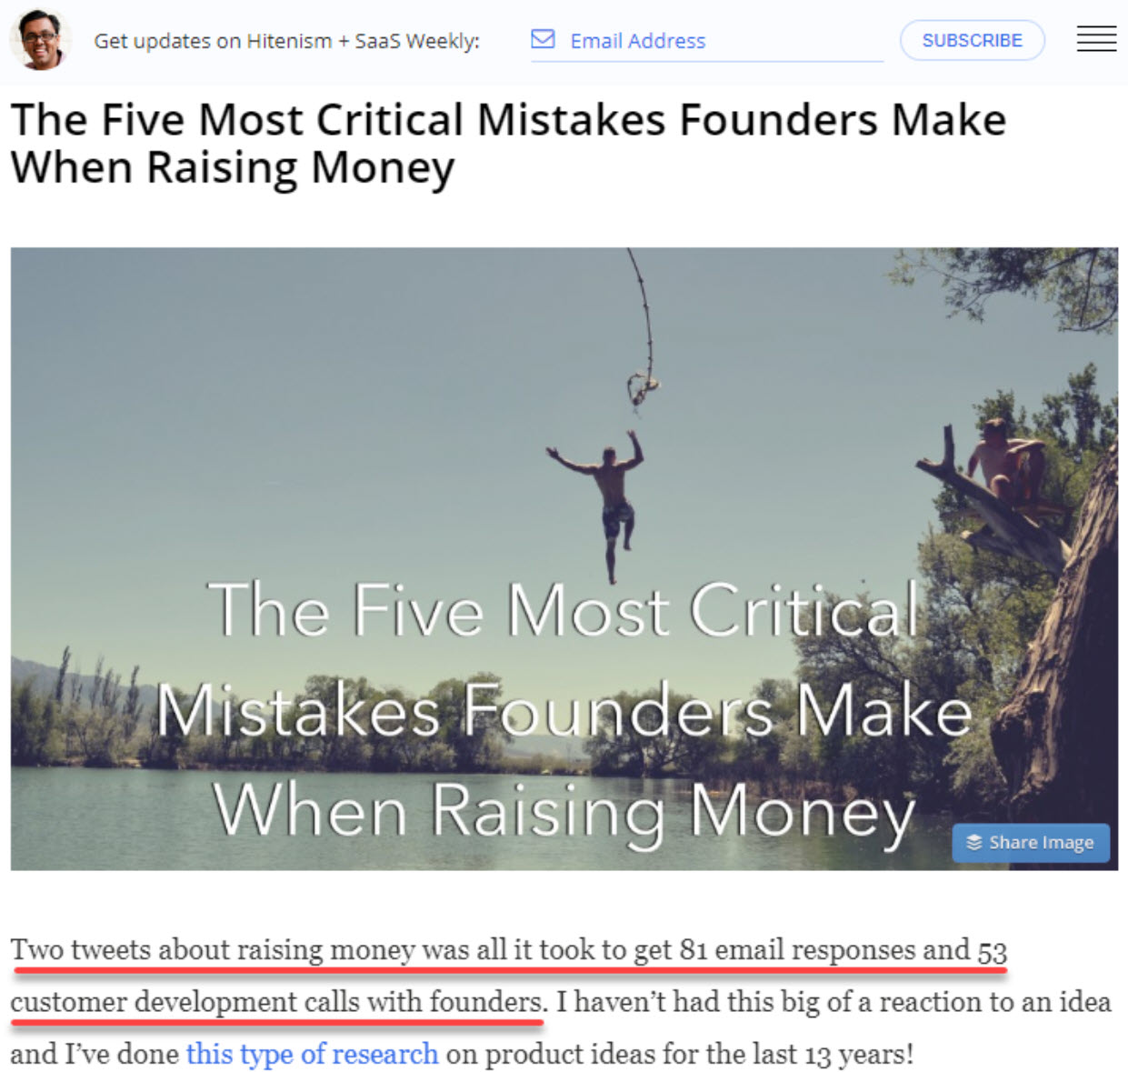Click 'Get updates on Hitenism + SaaS Weekly' text
The height and width of the screenshot is (1072, 1128).
click(286, 41)
